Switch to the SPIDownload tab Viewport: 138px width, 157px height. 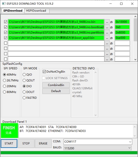pyautogui.click(x=13, y=11)
